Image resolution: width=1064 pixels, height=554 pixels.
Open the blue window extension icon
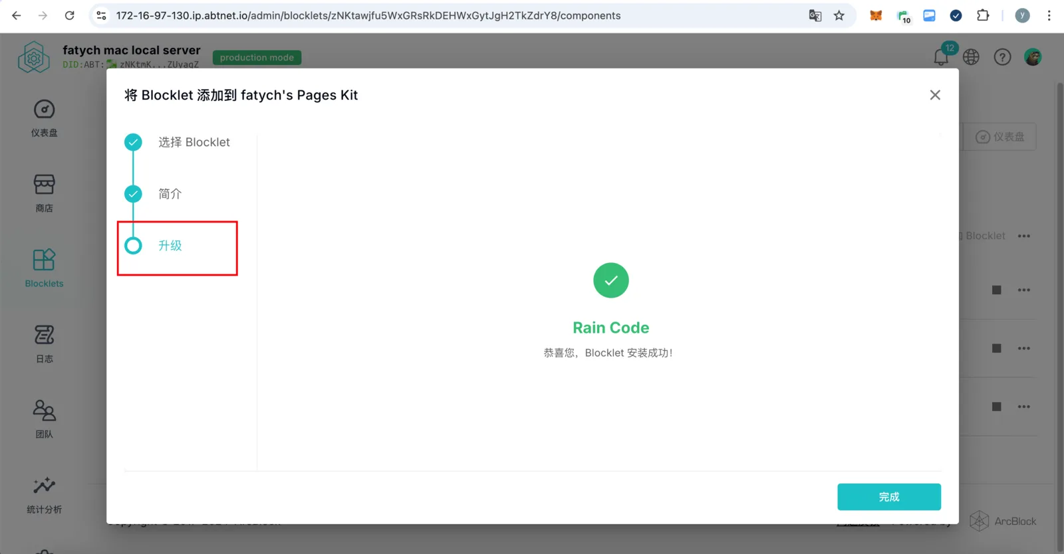(929, 15)
